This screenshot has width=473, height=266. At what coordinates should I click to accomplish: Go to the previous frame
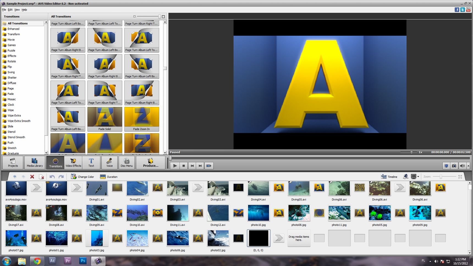point(192,166)
